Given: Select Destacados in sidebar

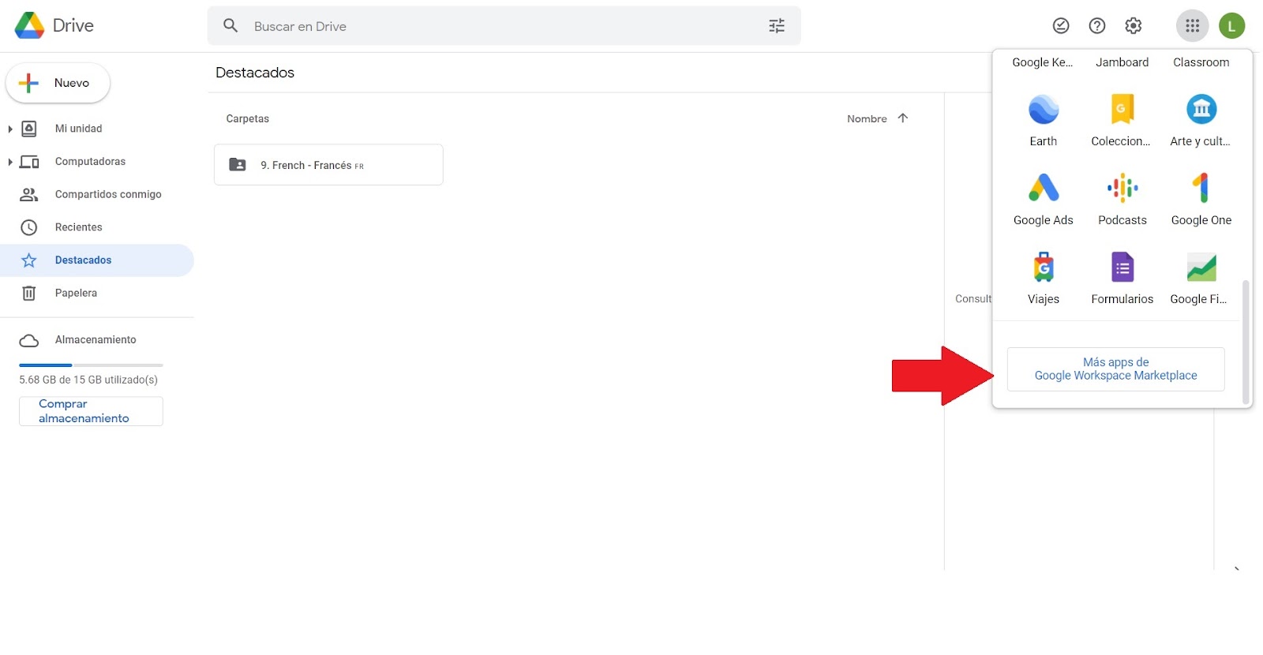Looking at the screenshot, I should pos(96,260).
